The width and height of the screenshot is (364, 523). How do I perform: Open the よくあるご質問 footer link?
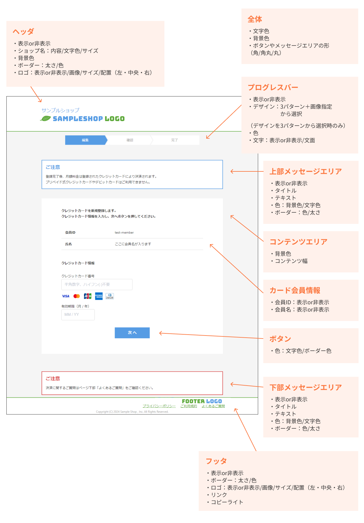click(x=213, y=406)
